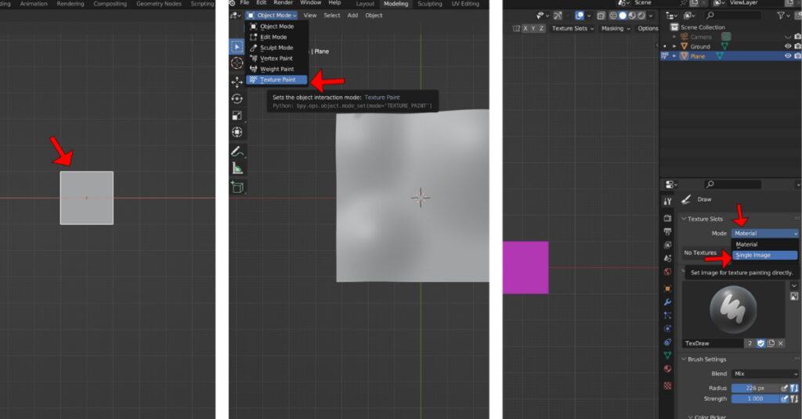Open the Render properties tab

(x=667, y=218)
